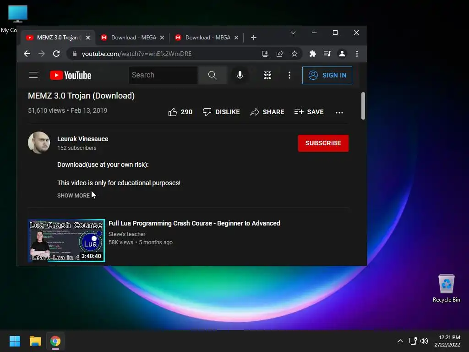Open more actions ellipsis for video
The height and width of the screenshot is (352, 469).
(339, 113)
